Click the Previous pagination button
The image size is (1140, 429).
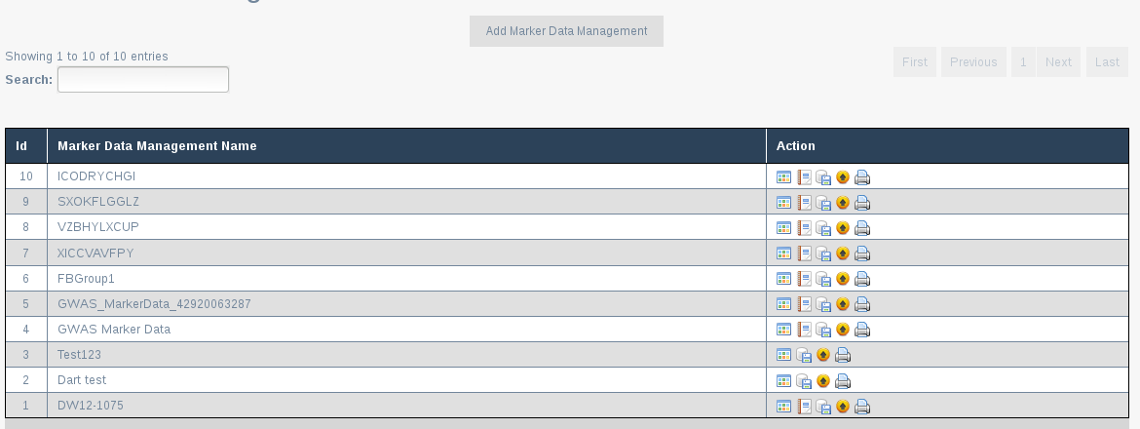pos(973,61)
